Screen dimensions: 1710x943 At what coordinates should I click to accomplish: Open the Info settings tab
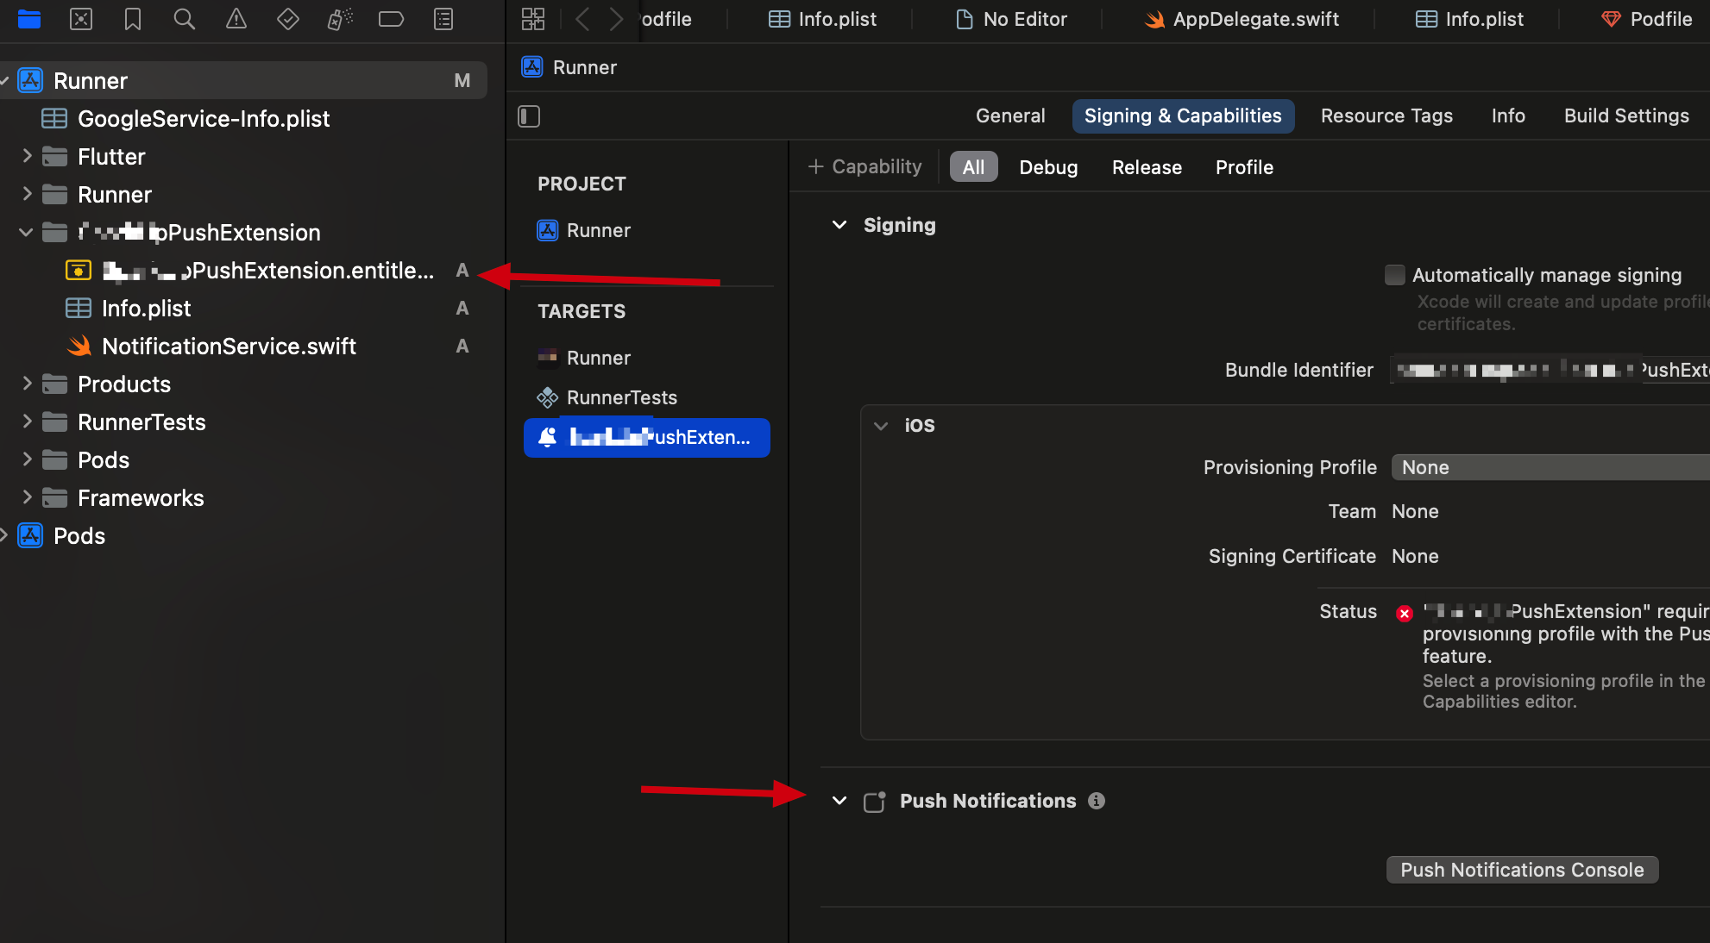[x=1508, y=116]
